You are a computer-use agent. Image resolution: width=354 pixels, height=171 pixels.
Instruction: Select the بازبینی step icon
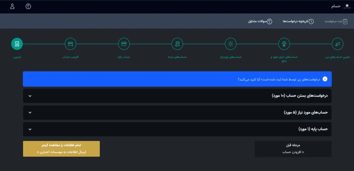click(17, 44)
